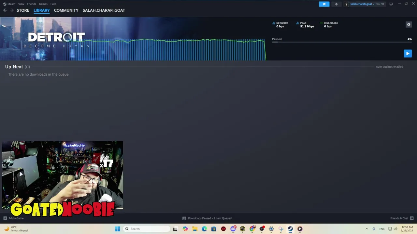Open the View menu

[x=21, y=4]
